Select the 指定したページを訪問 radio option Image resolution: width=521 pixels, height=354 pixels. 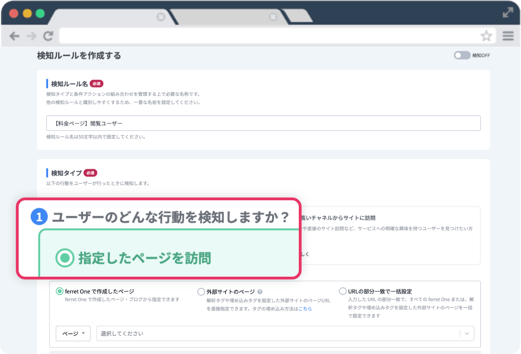(64, 258)
